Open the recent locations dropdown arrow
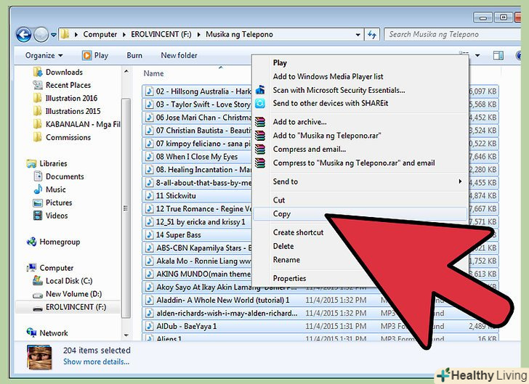This screenshot has height=384, width=529. point(53,35)
